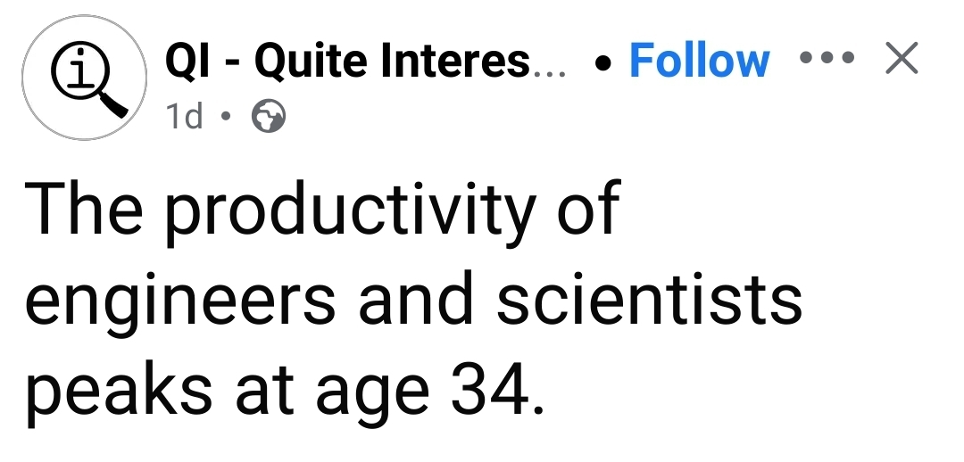The image size is (964, 462).
Task: Follow the QI - Quite Interesting page
Action: (699, 61)
